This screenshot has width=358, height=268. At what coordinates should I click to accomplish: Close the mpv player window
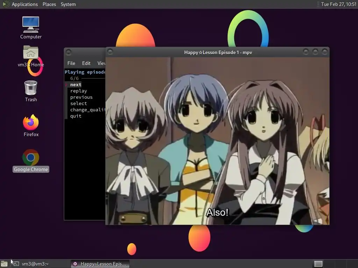coord(324,52)
